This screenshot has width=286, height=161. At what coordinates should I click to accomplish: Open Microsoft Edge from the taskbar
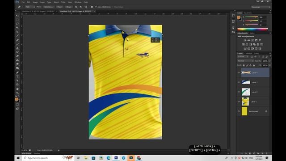(109, 158)
